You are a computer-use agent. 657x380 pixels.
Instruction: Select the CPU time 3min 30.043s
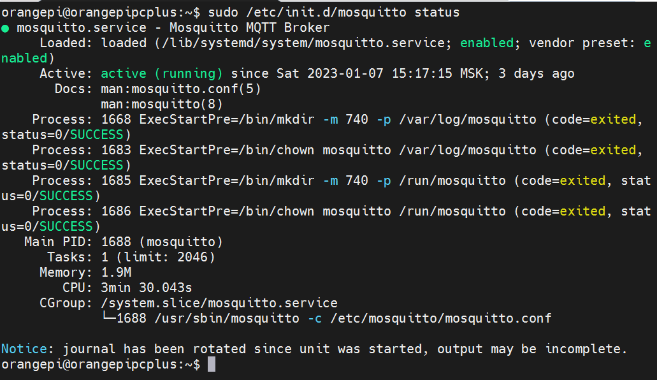[x=147, y=288]
